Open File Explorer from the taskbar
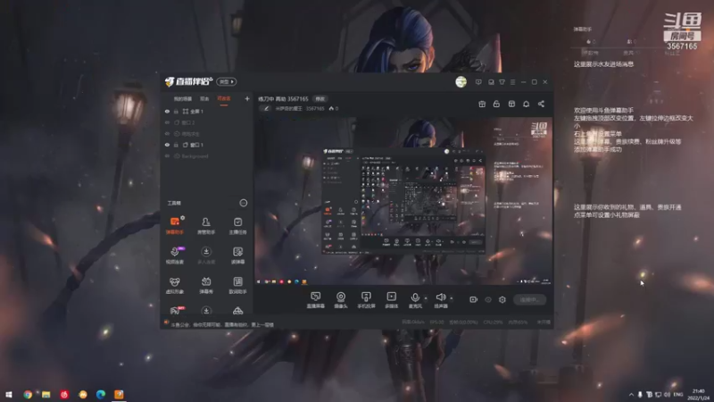Screen dimensions: 714x402 [x=46, y=394]
